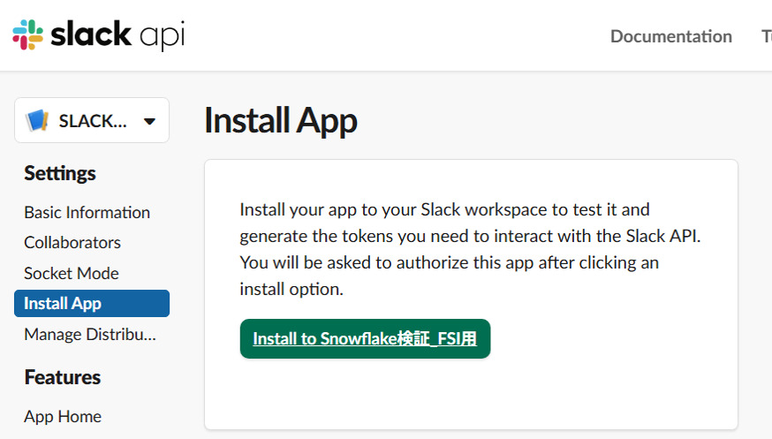772x439 pixels.
Task: Click the truncated SLACK app name
Action: pyautogui.click(x=92, y=121)
